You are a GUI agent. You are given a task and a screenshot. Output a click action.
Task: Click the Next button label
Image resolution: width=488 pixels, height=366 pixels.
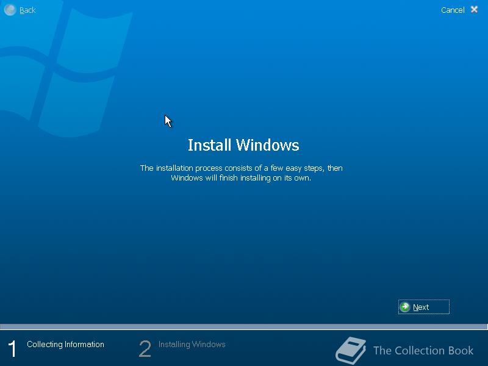421,307
